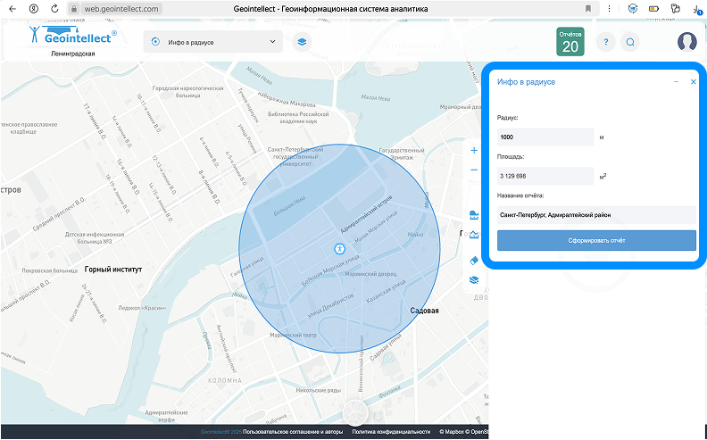This screenshot has height=440, width=707.
Task: Click the 'Сформировать отчёт' button
Action: pos(596,241)
